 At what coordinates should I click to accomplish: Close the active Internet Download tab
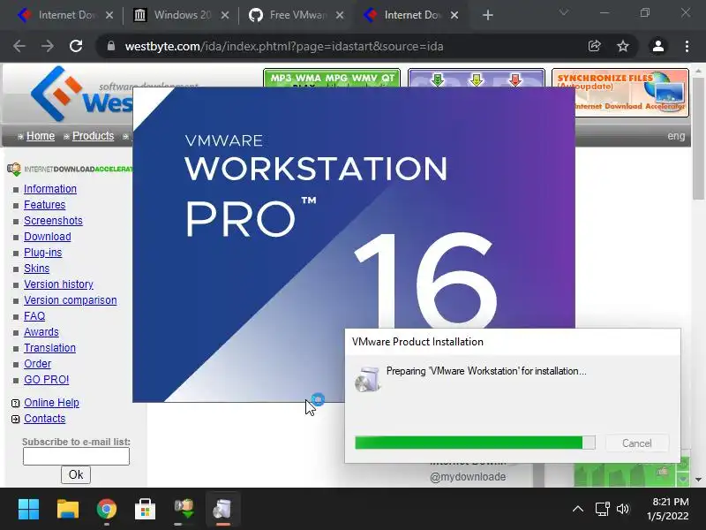pyautogui.click(x=454, y=15)
